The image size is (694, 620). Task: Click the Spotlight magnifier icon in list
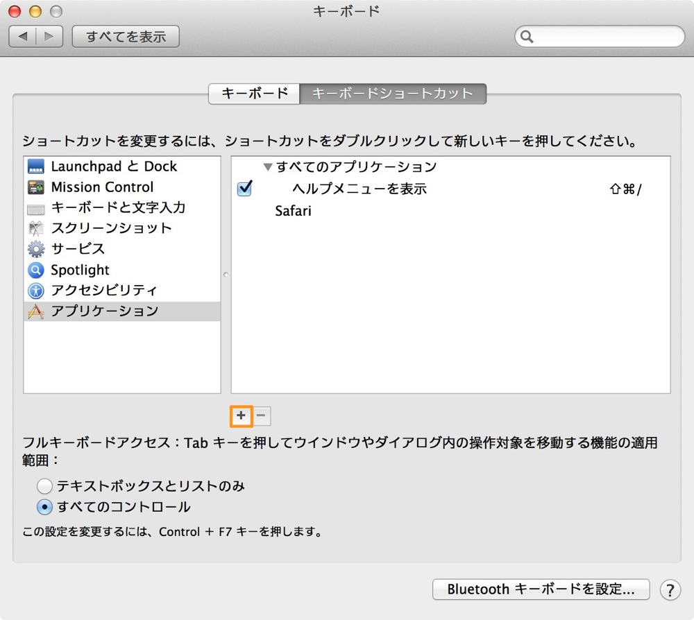(36, 270)
